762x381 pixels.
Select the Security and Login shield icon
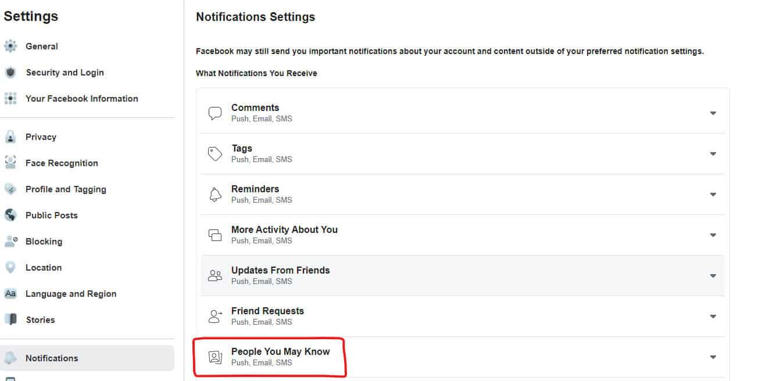(10, 73)
